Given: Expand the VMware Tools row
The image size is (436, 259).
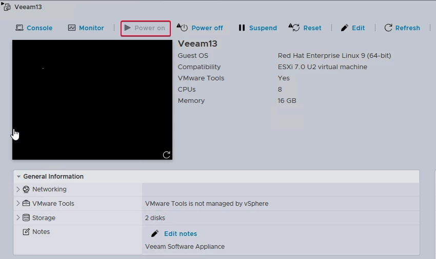Looking at the screenshot, I should (18, 203).
